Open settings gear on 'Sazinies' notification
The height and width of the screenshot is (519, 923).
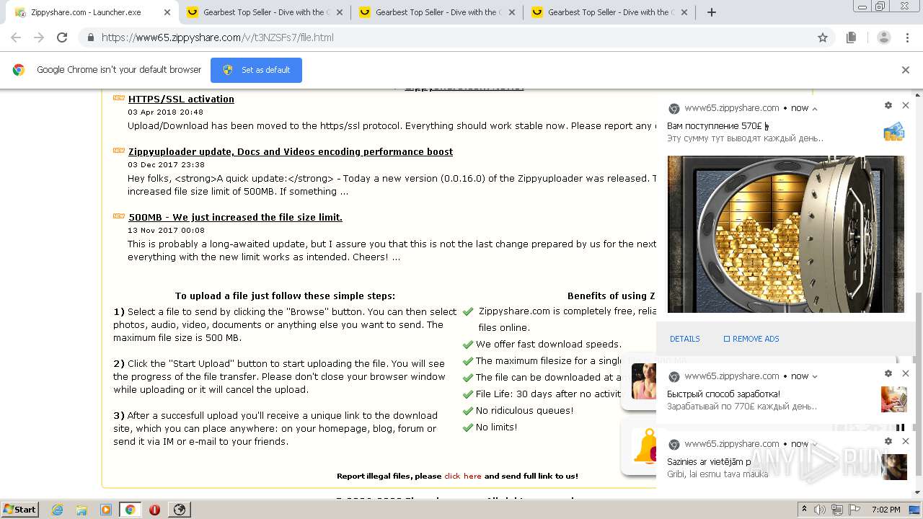(888, 441)
